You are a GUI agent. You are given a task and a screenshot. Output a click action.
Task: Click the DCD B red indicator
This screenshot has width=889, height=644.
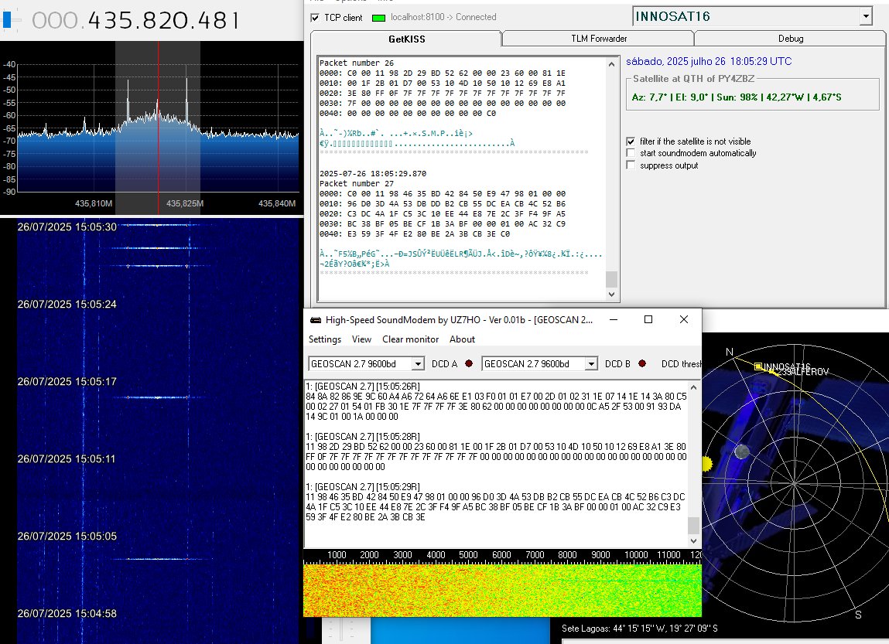[642, 363]
